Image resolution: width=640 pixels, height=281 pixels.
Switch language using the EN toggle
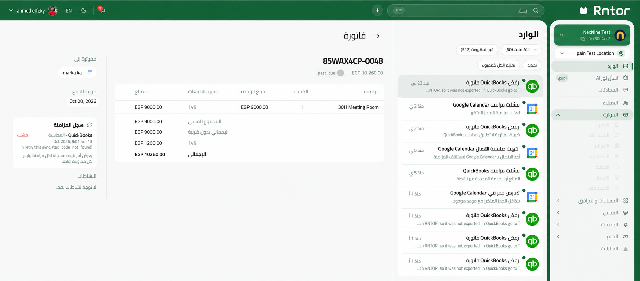[69, 11]
